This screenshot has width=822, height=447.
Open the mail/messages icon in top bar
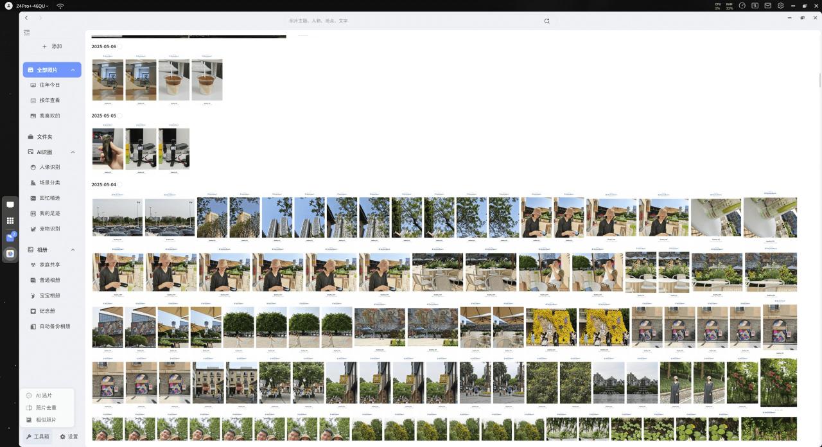(767, 6)
